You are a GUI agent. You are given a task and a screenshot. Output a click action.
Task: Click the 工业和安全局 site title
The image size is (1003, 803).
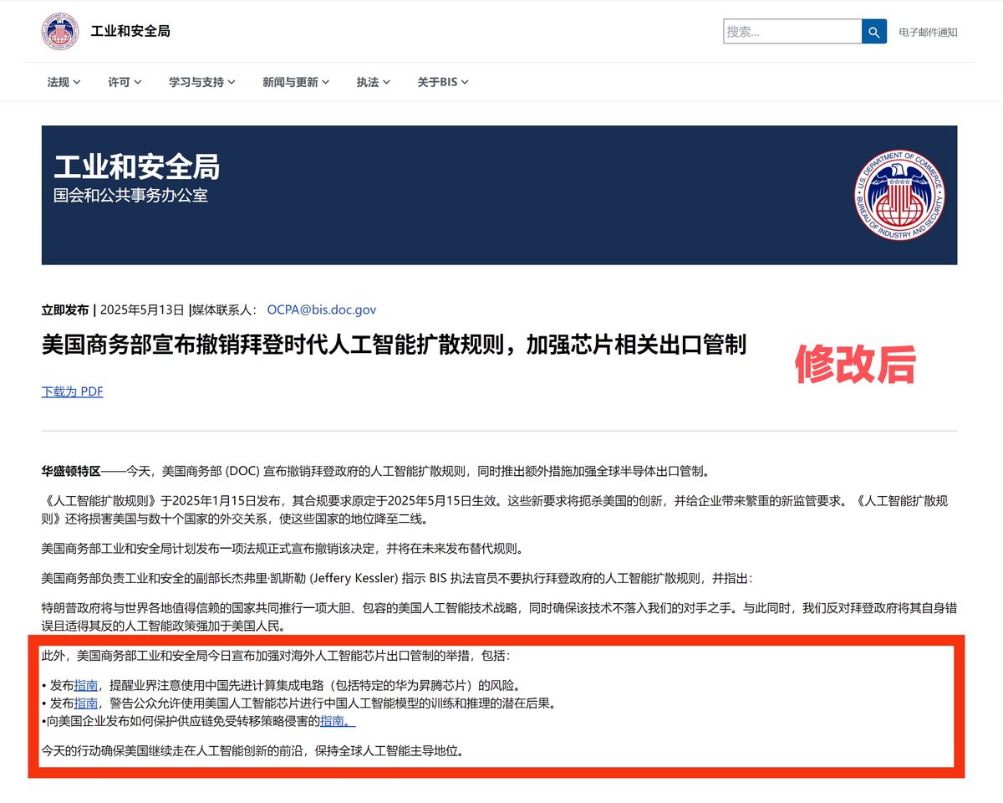point(130,32)
